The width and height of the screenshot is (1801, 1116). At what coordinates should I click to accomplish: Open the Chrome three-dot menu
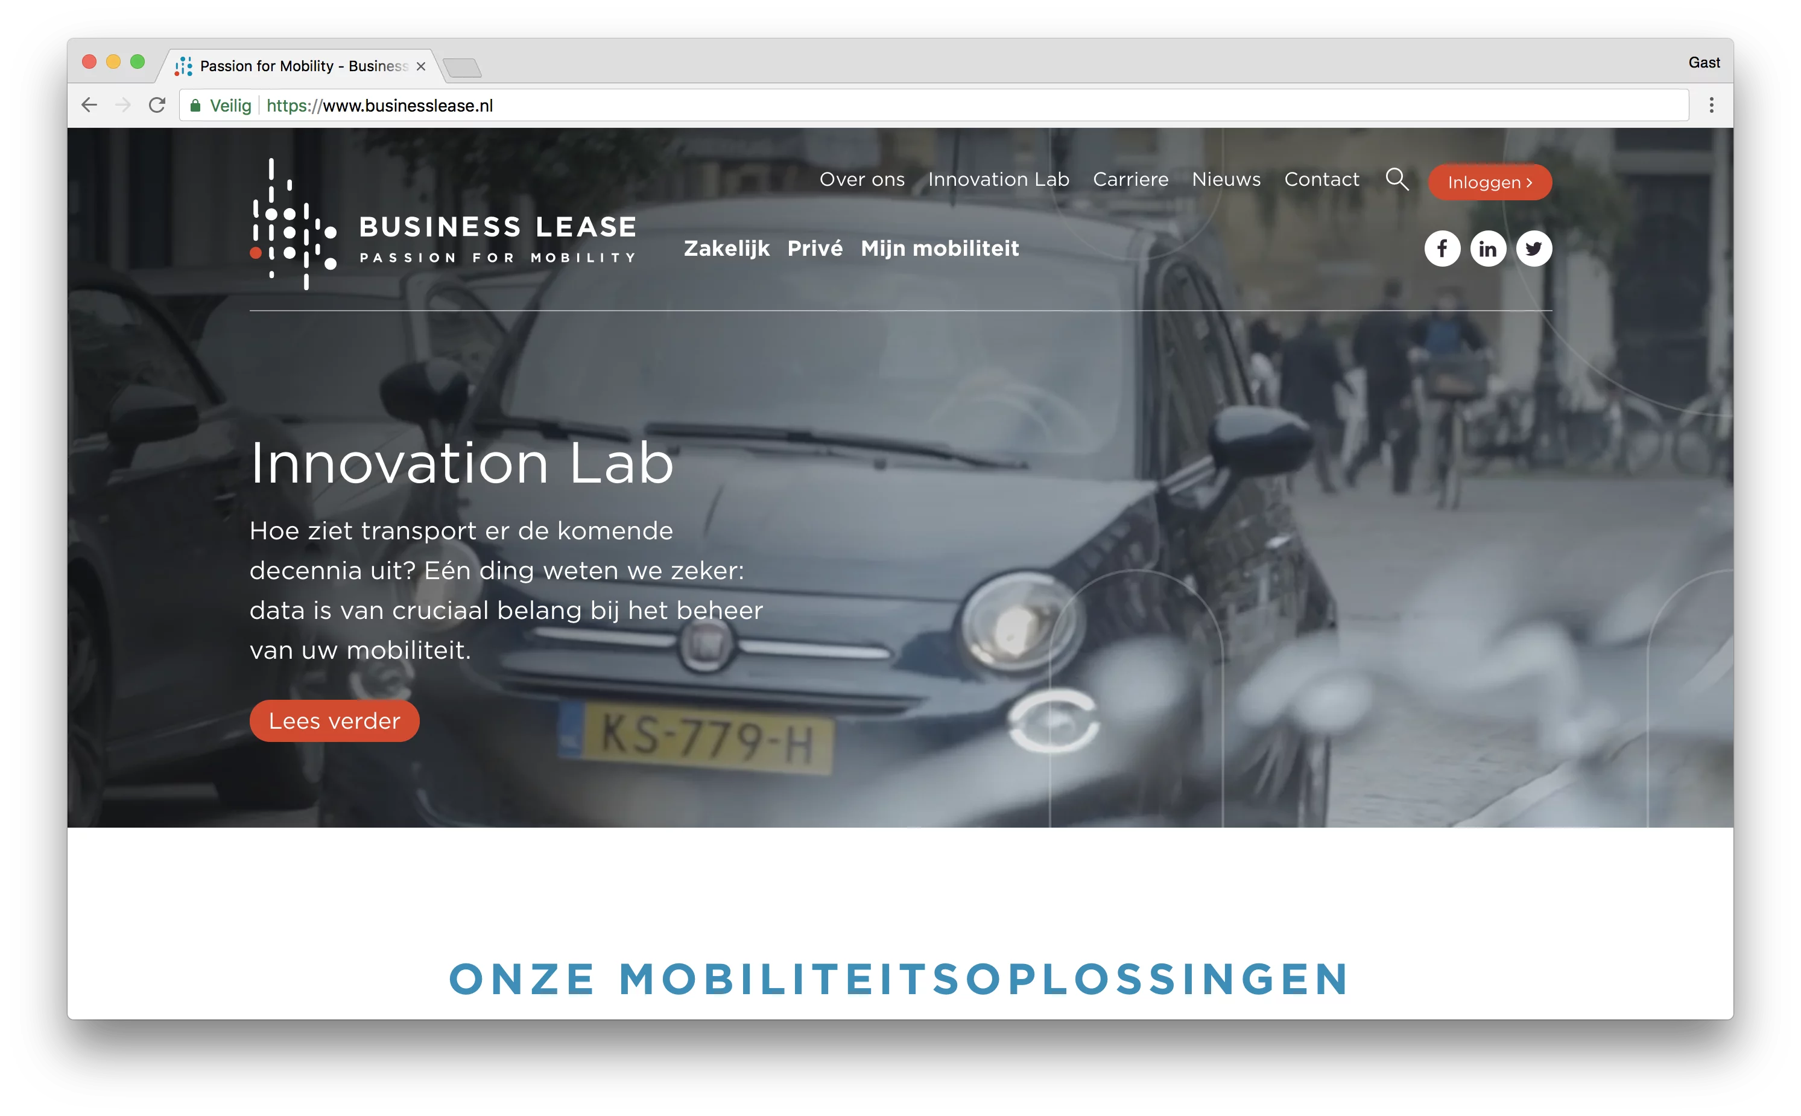1711,106
